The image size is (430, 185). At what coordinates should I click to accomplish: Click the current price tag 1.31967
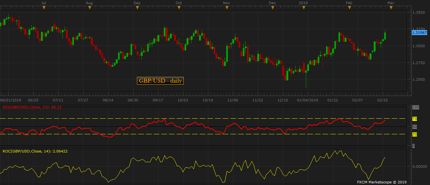click(419, 33)
